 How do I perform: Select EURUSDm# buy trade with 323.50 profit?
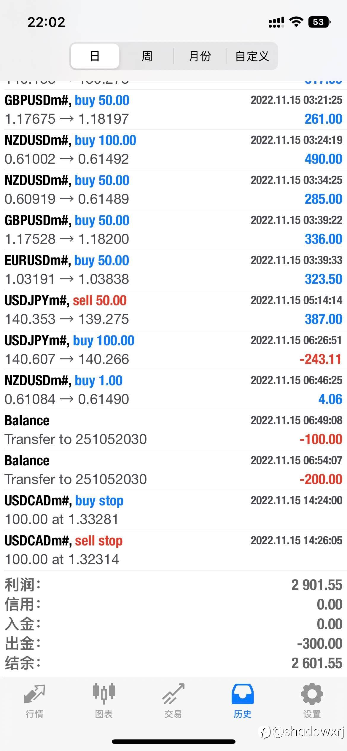point(173,270)
